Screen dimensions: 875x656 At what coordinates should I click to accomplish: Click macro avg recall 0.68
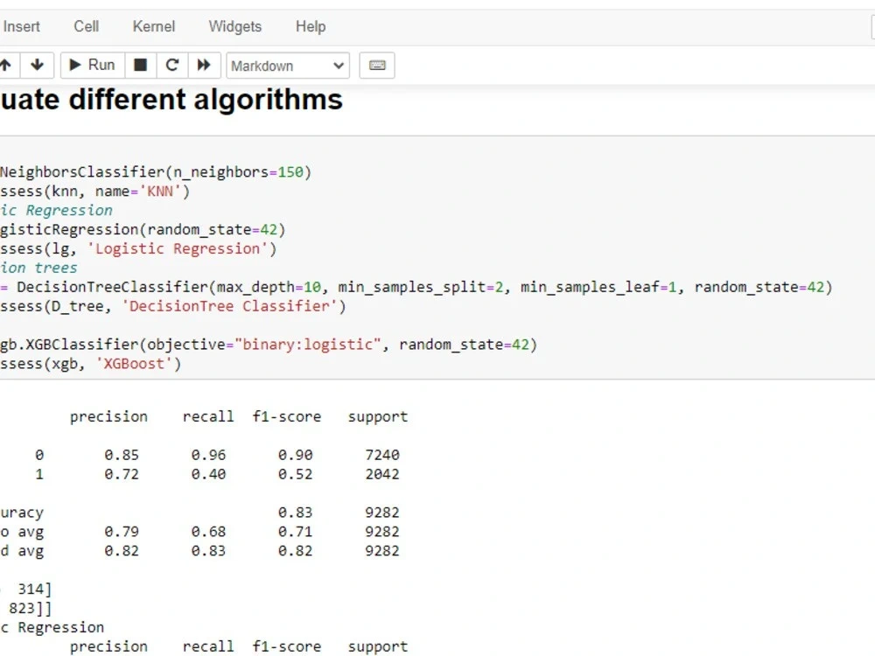209,532
